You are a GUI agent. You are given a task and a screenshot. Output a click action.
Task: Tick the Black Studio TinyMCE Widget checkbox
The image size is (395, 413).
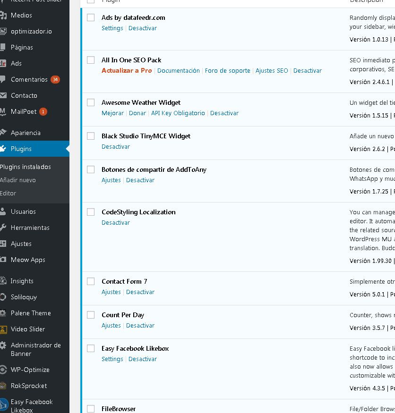click(x=91, y=136)
